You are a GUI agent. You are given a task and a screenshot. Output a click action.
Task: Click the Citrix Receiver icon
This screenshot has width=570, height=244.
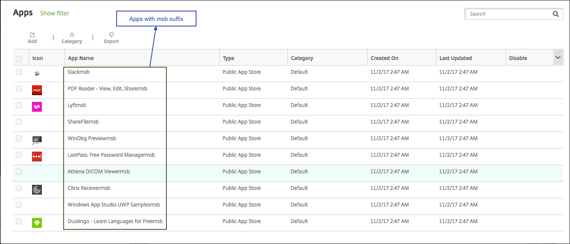(x=37, y=190)
